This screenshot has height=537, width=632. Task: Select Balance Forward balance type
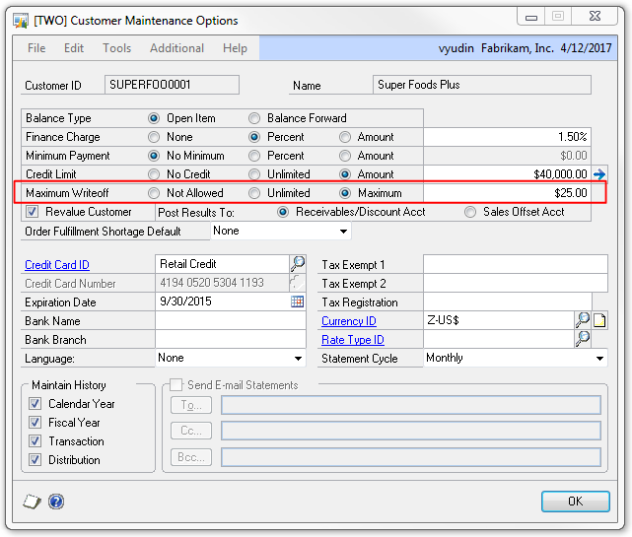click(x=255, y=118)
